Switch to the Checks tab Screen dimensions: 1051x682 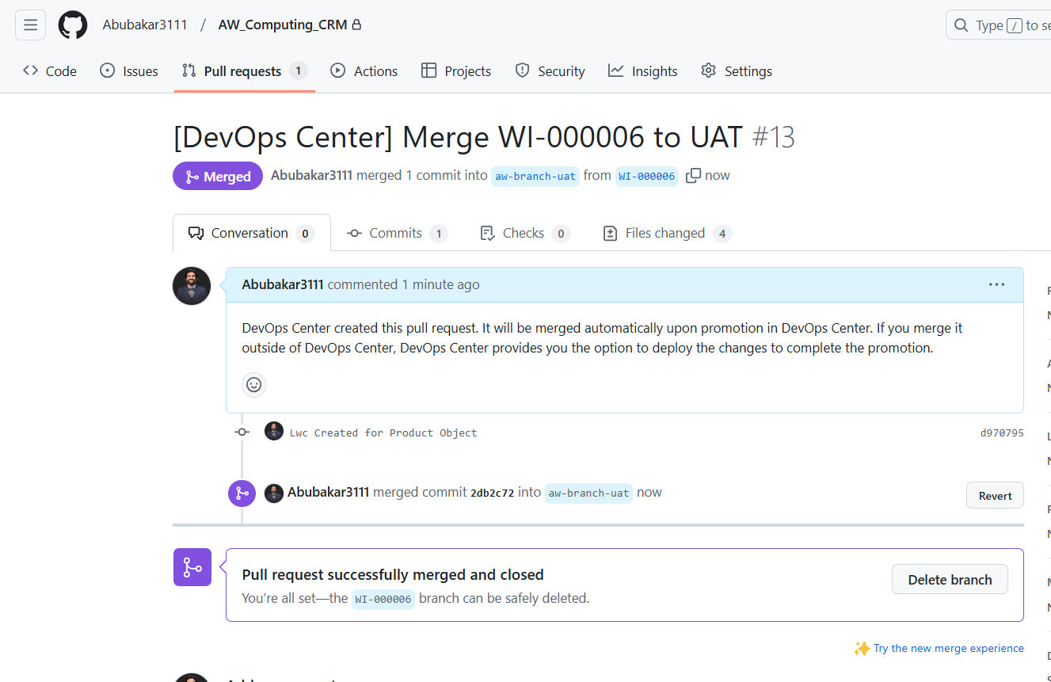tap(525, 233)
